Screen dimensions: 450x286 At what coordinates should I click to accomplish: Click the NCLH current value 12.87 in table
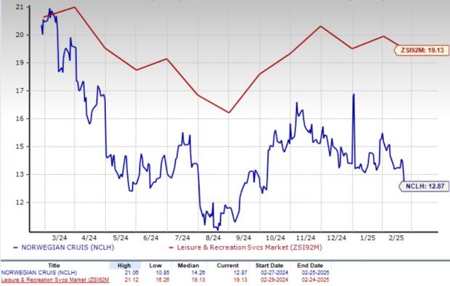(x=240, y=273)
